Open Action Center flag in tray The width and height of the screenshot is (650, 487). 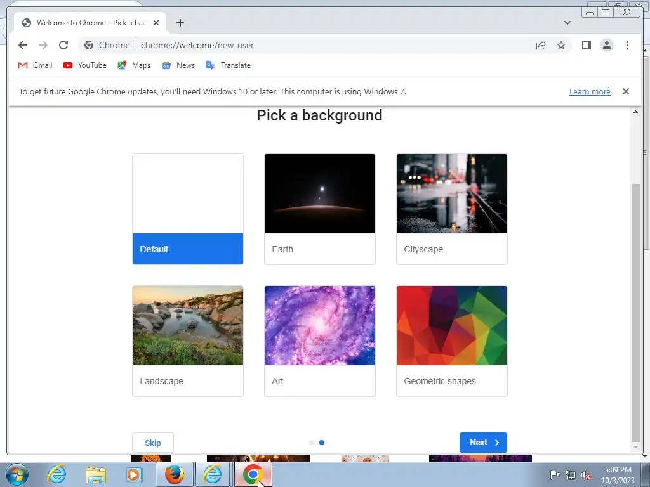point(555,475)
